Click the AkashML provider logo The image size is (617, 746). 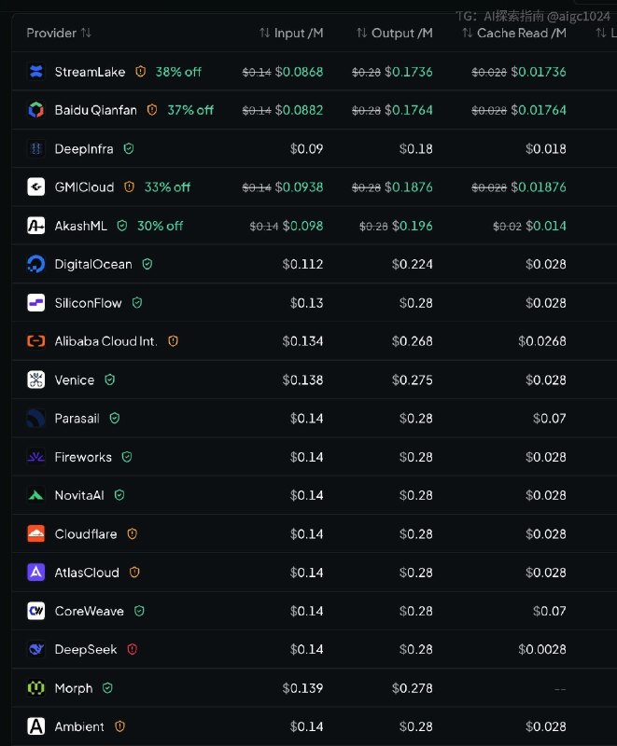36,226
